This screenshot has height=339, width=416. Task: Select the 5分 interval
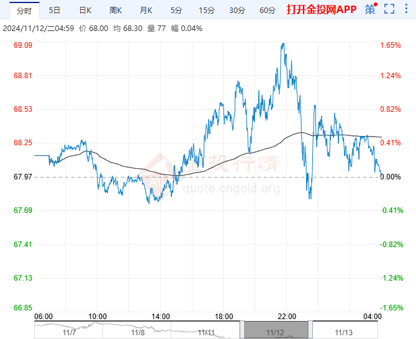176,10
